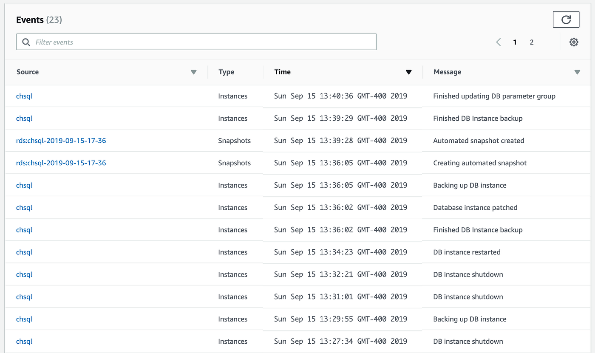595x353 pixels.
Task: Open the snapshot rds:chsql-2019-09-15-17-36 link
Action: [x=61, y=140]
